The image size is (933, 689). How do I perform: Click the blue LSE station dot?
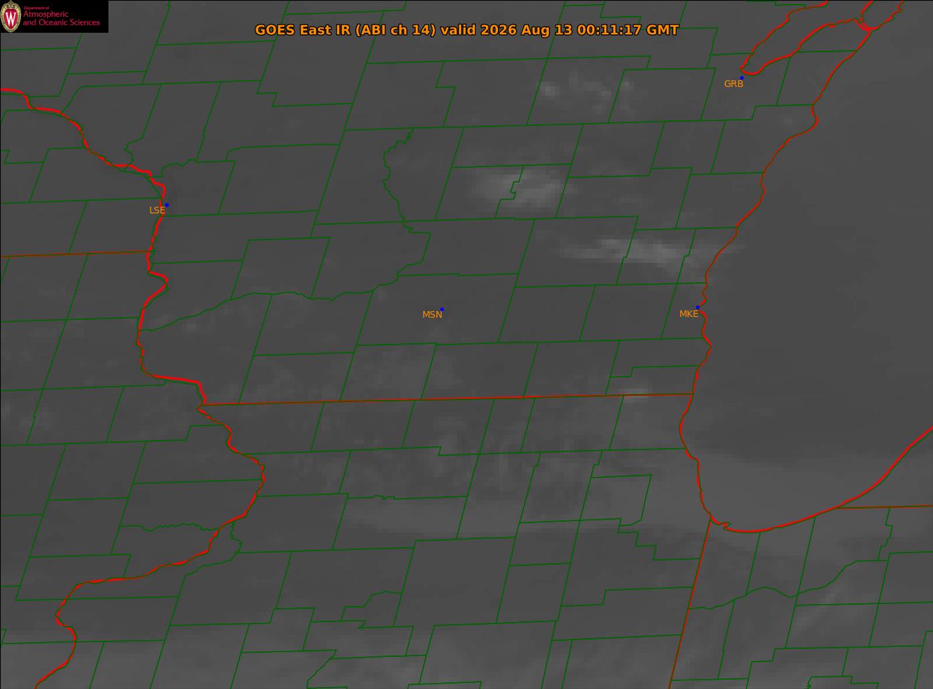pyautogui.click(x=167, y=205)
